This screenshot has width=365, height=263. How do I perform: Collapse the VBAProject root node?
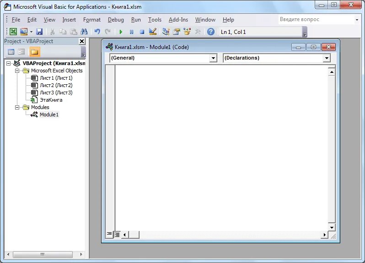tap(8, 63)
